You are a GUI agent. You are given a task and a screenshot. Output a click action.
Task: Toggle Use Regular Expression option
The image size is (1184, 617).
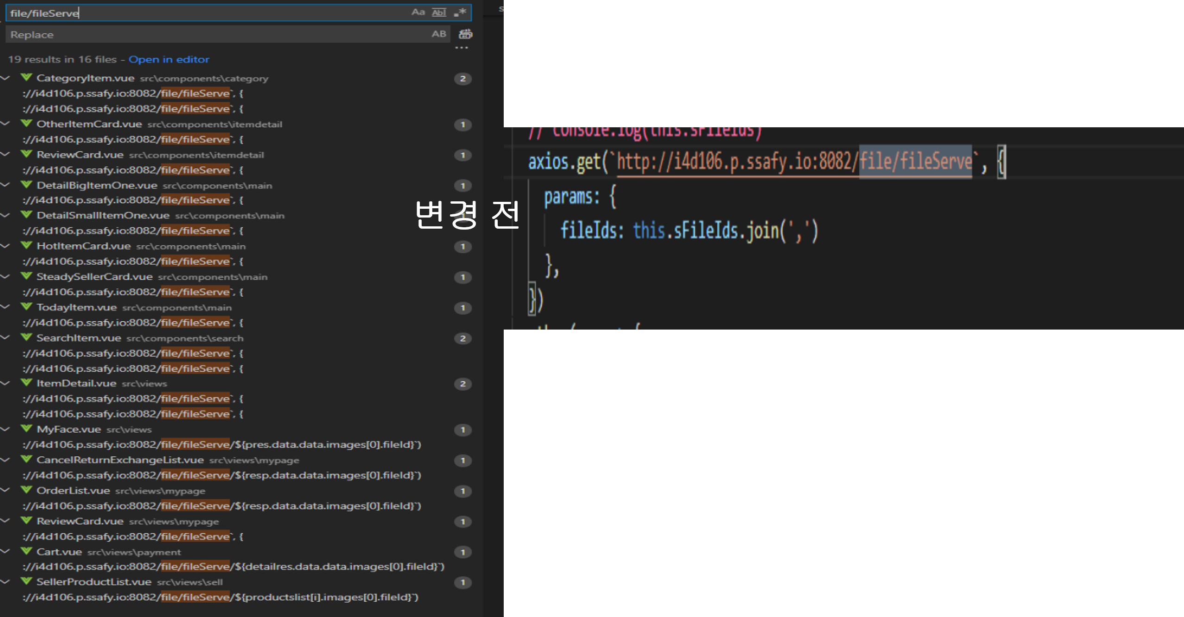[460, 12]
